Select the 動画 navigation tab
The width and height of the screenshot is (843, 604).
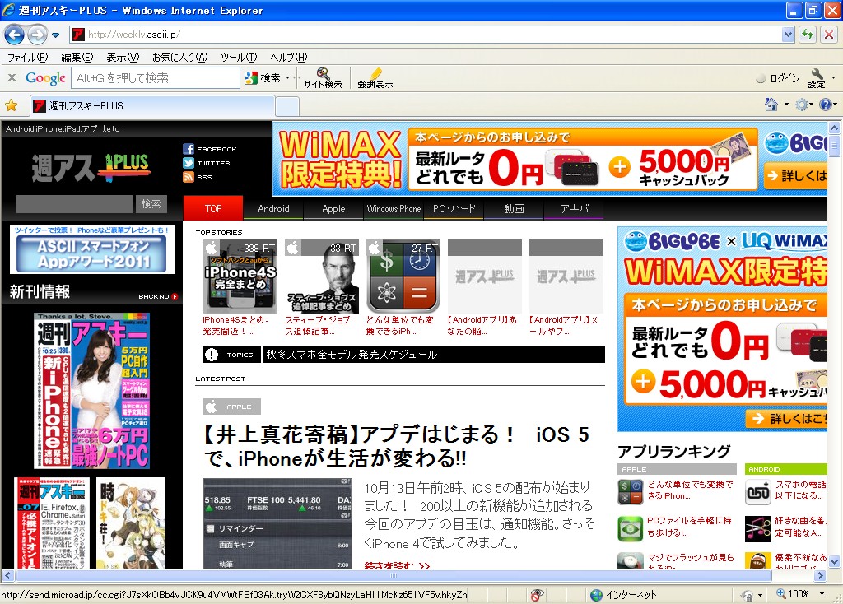(x=514, y=208)
